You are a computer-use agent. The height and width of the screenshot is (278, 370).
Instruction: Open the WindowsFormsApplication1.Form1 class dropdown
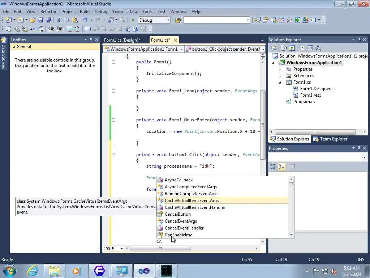click(181, 49)
